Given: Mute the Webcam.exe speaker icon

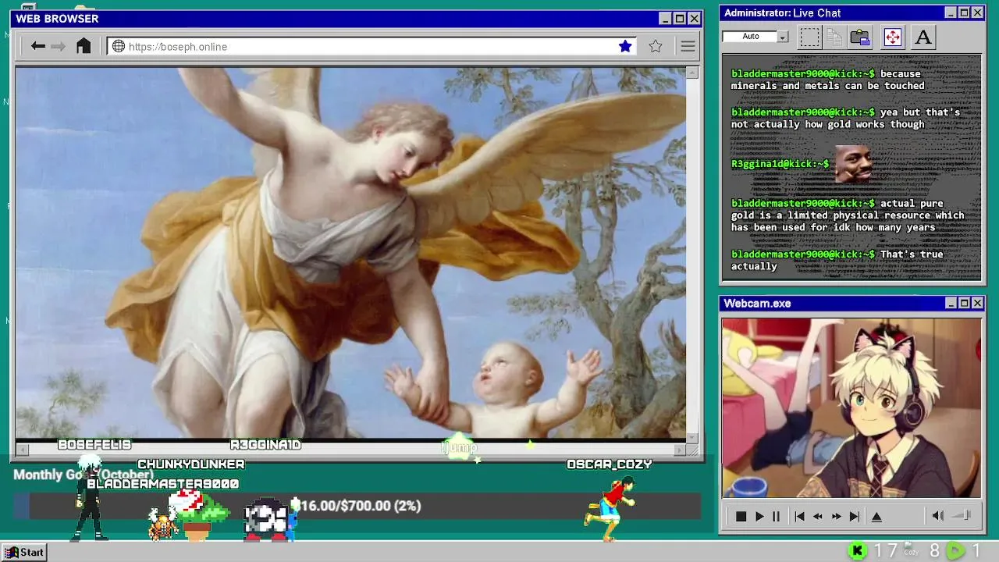Looking at the screenshot, I should click(x=938, y=516).
